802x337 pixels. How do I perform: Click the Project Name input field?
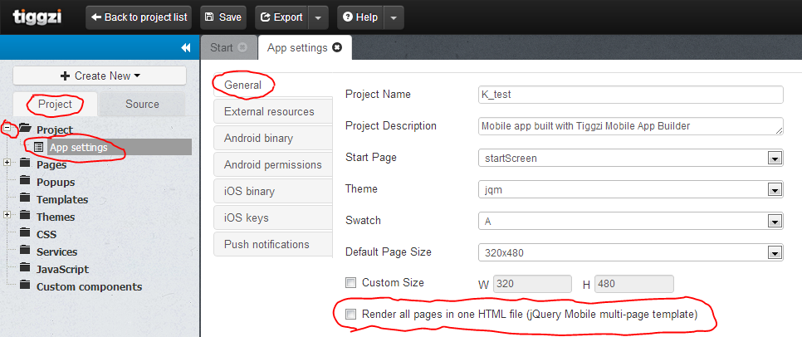coord(631,95)
